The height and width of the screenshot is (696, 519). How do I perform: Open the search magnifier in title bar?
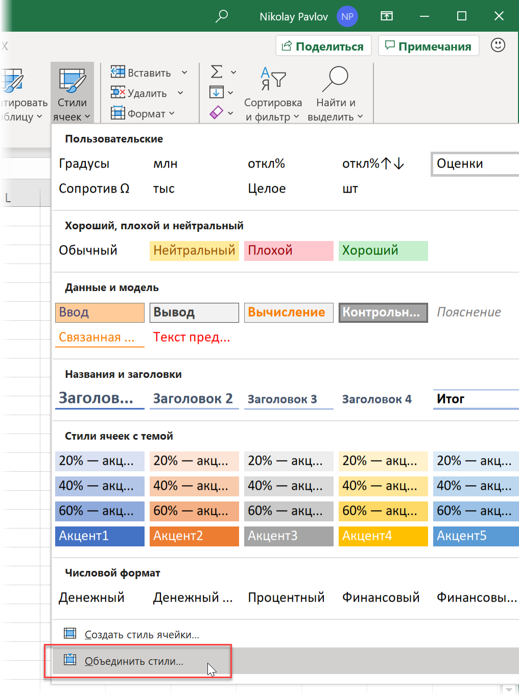point(221,16)
